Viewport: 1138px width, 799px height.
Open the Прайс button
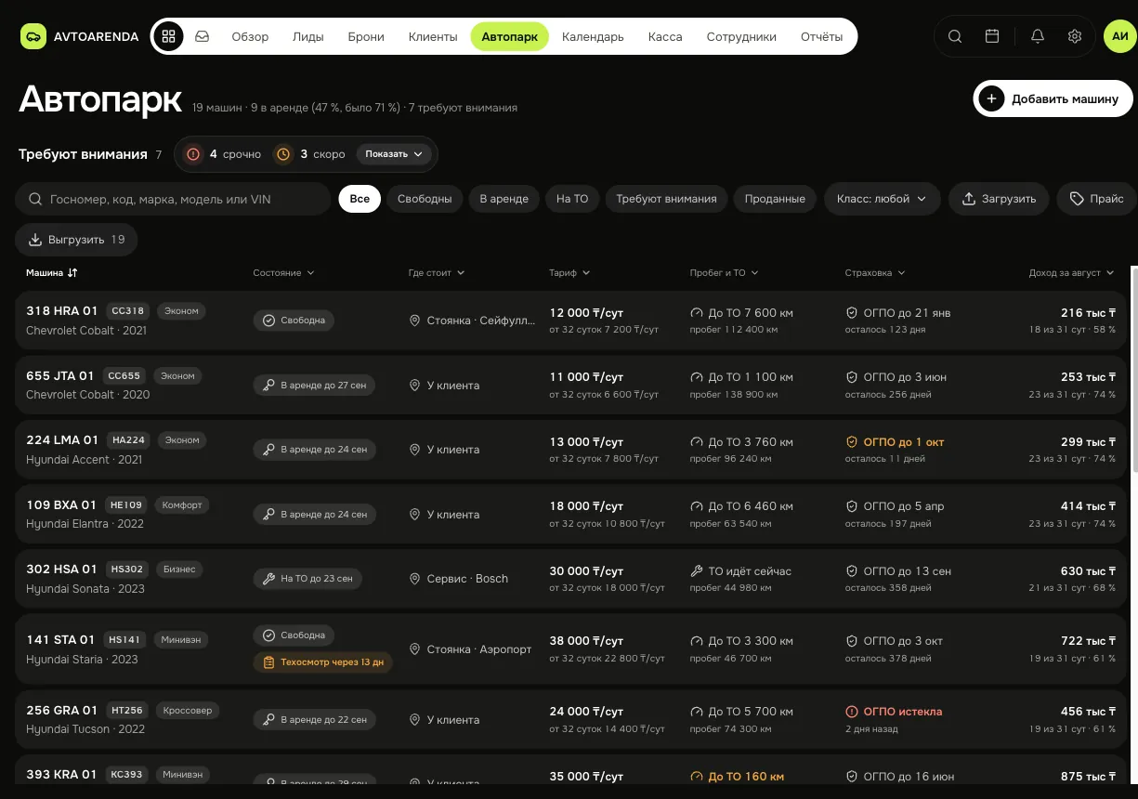click(1097, 199)
